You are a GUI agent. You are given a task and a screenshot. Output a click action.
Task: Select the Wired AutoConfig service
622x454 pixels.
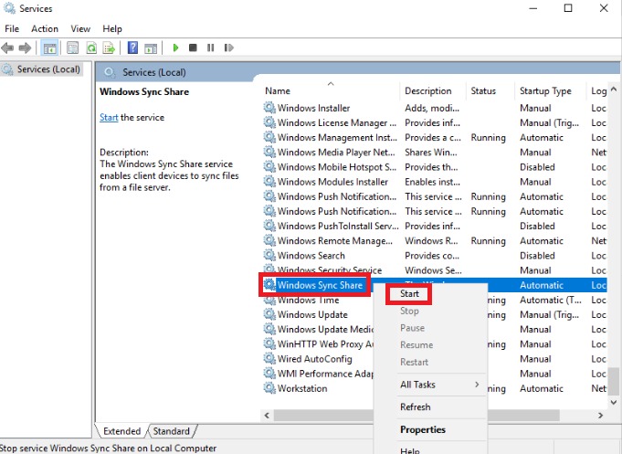click(314, 359)
